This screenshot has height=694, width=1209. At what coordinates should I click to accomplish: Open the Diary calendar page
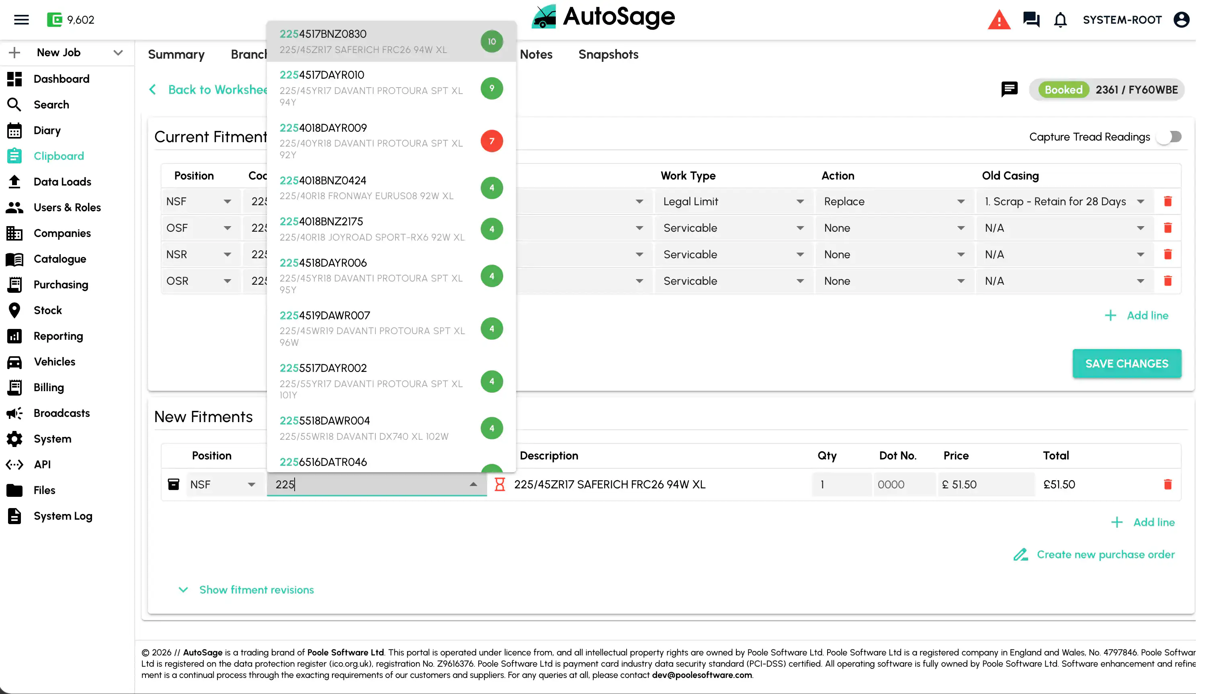pos(47,130)
